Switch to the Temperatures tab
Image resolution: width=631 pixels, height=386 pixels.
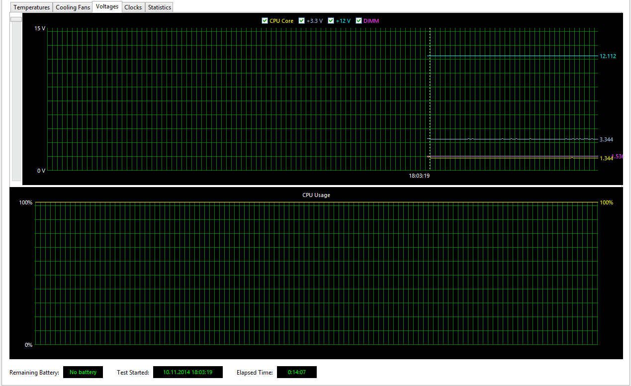[x=32, y=7]
